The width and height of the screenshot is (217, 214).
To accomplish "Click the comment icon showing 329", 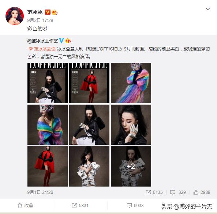I will click(x=173, y=192).
